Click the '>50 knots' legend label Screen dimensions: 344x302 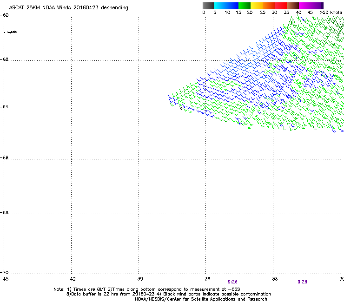(331, 13)
